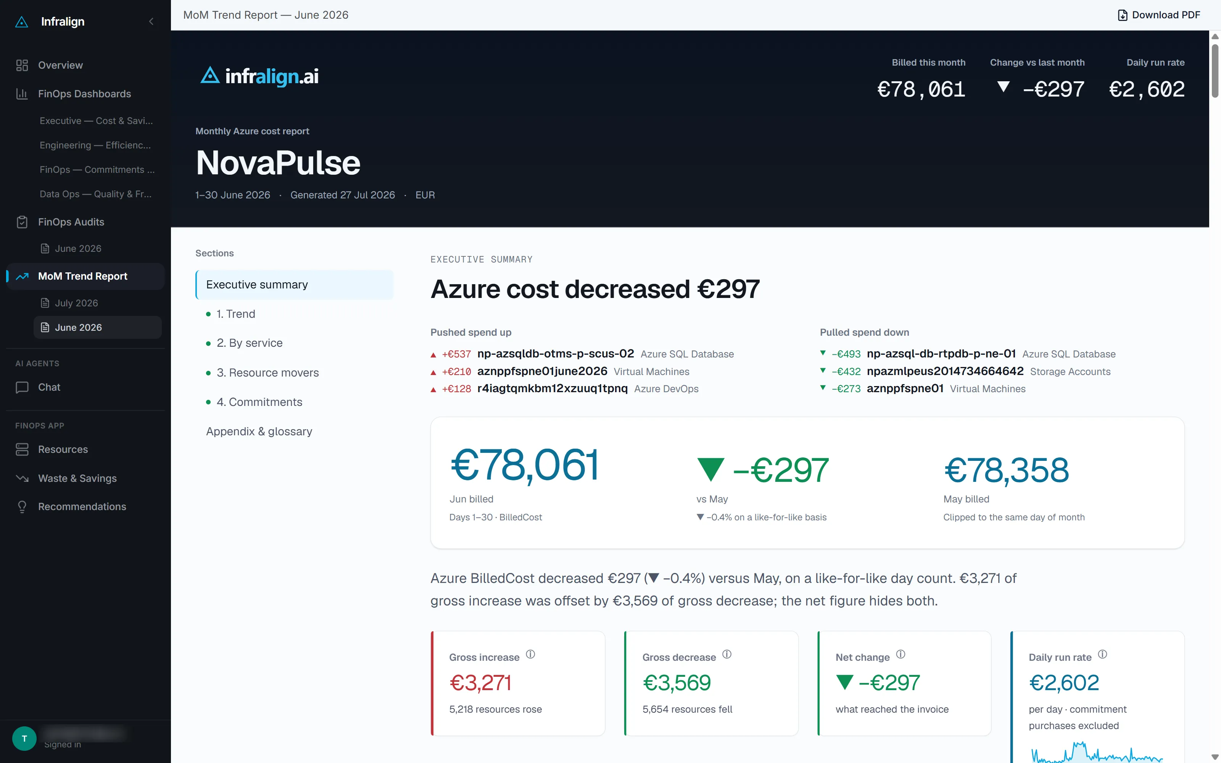Open the FinOps — Commitments dashboard
The image size is (1221, 763).
tap(97, 169)
